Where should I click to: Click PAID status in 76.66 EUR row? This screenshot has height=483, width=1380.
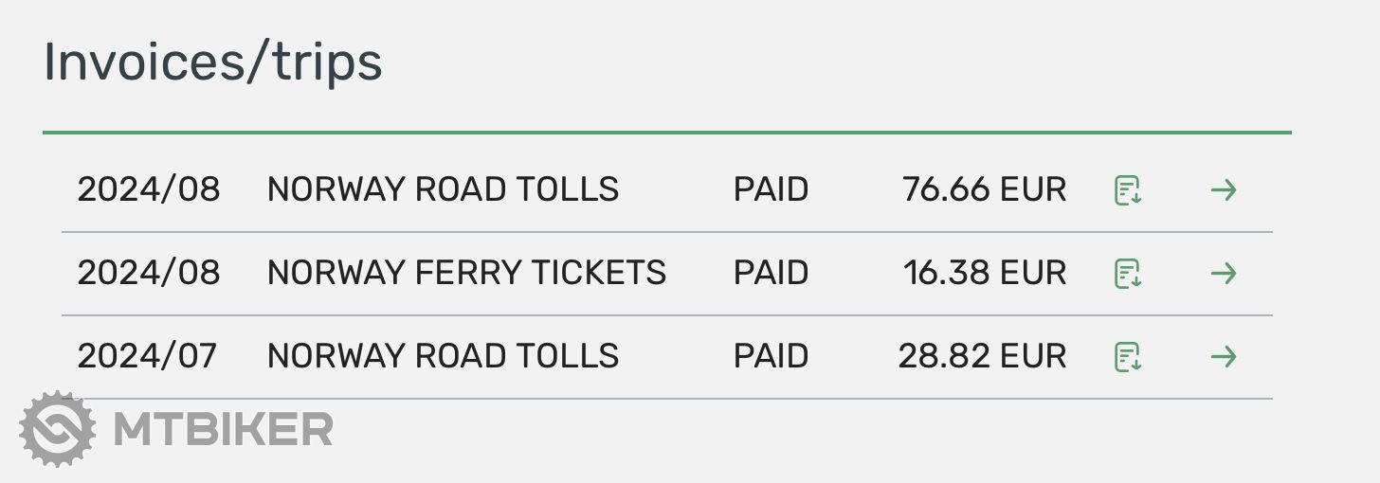coord(771,189)
